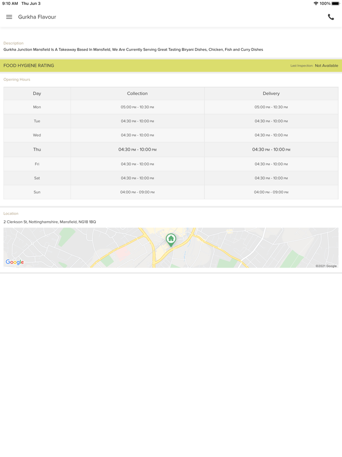Click the 9:10 AM status bar clock
Image resolution: width=342 pixels, height=457 pixels.
[x=10, y=3]
